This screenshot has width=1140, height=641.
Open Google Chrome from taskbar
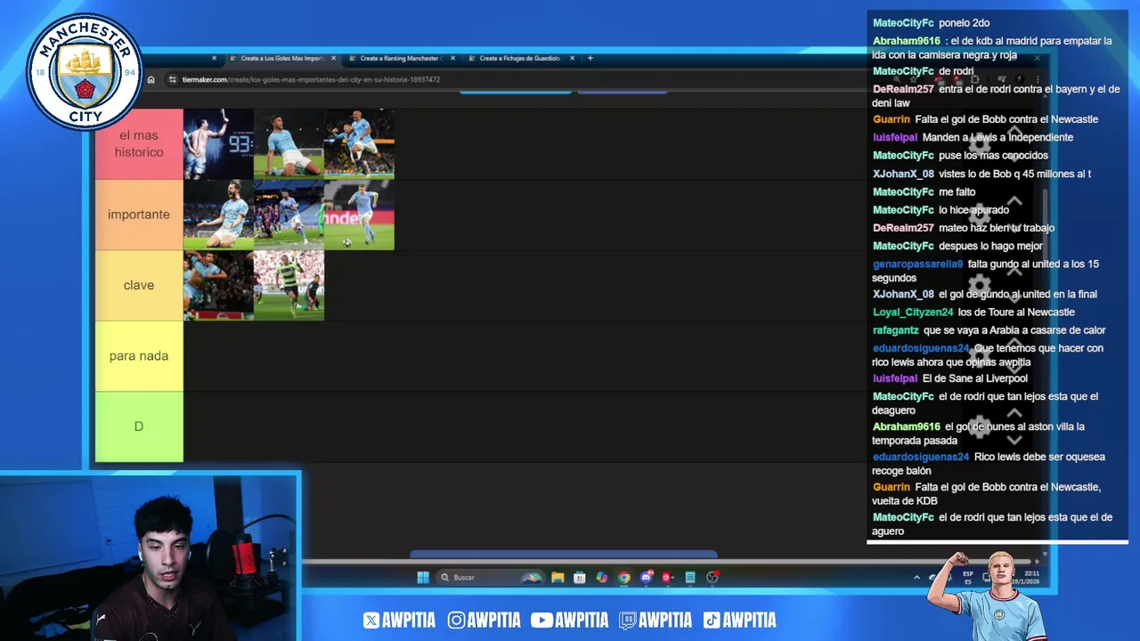click(624, 577)
